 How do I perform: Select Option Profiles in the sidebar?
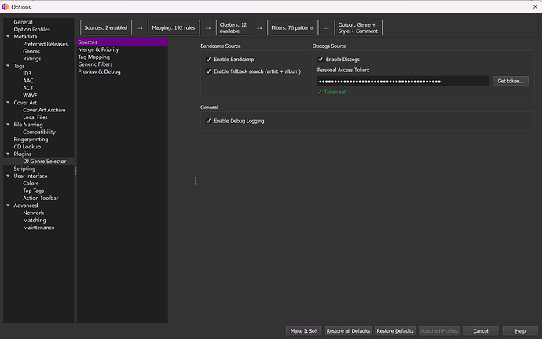pyautogui.click(x=31, y=29)
